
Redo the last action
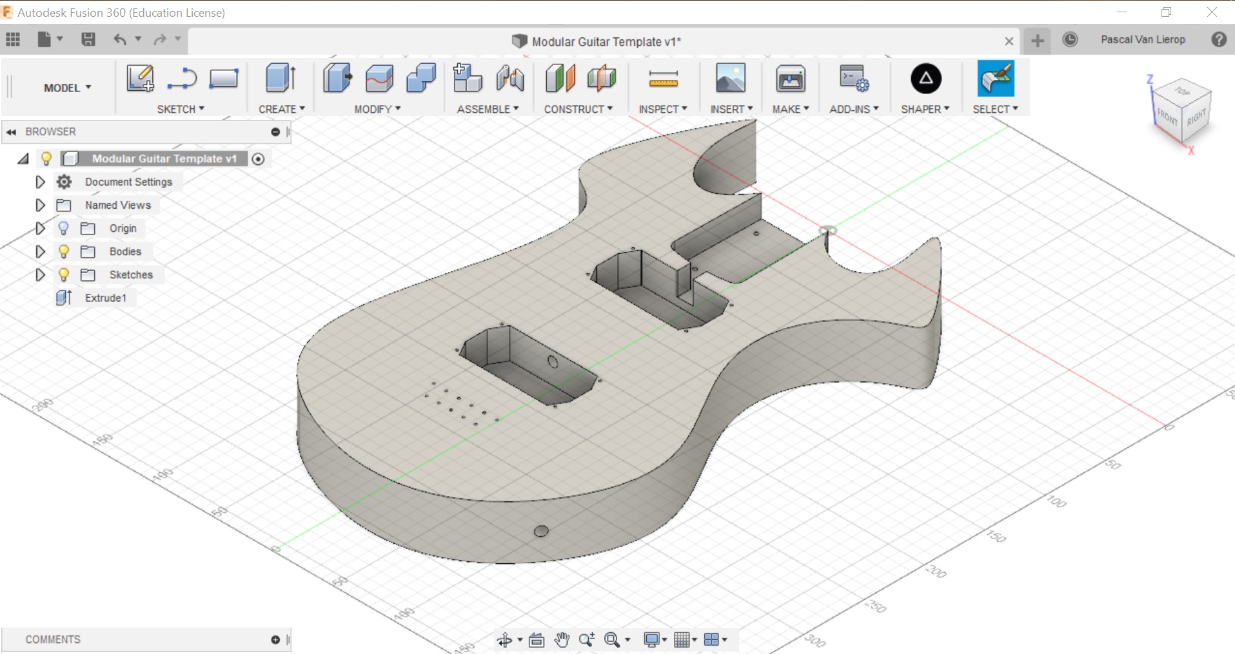pos(160,40)
